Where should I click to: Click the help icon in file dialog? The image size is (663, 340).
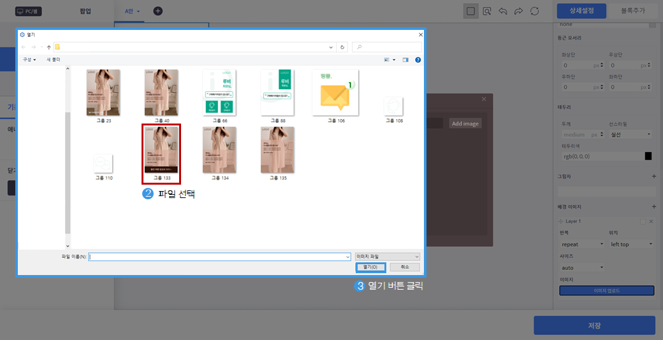pos(418,59)
